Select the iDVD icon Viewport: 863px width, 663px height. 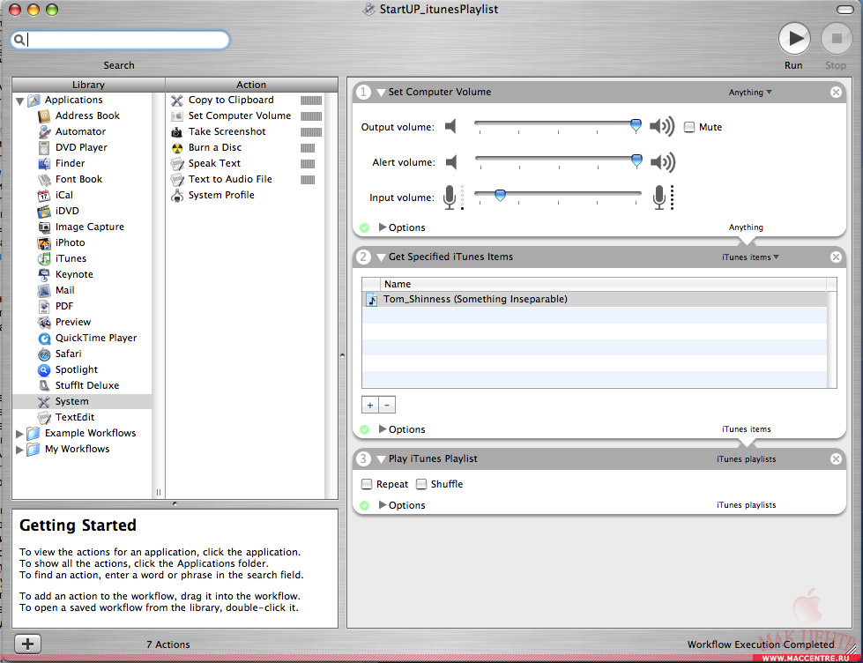(44, 212)
